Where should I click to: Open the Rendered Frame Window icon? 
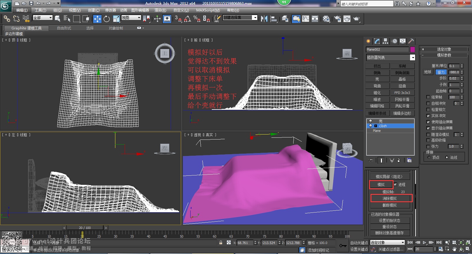pyautogui.click(x=347, y=19)
